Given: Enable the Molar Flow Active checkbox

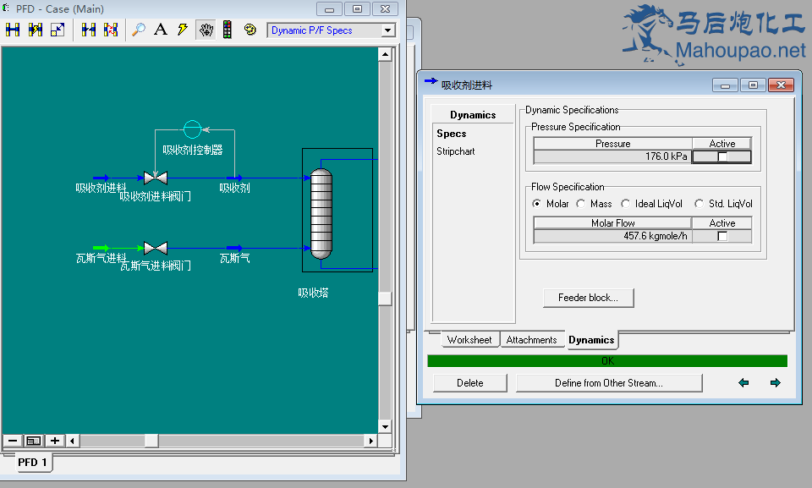Looking at the screenshot, I should 721,236.
